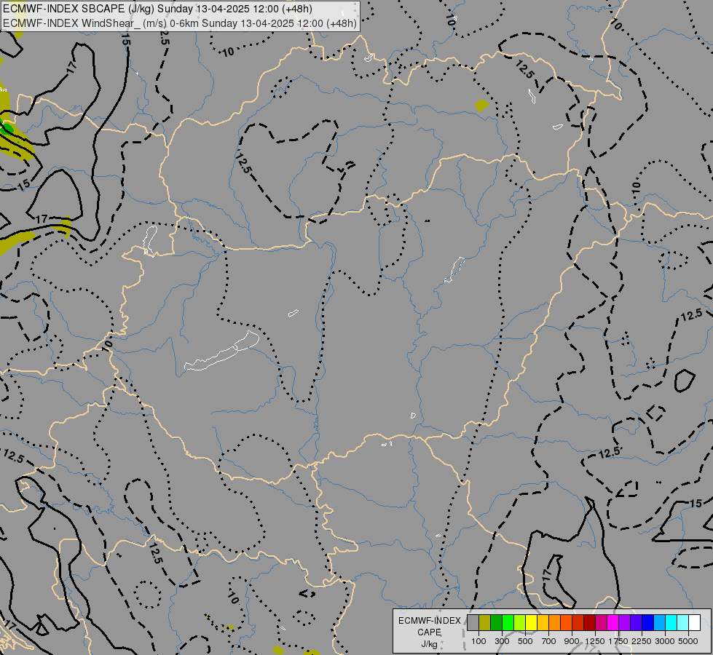Image resolution: width=713 pixels, height=655 pixels.
Task: Choose the indigo swatch left of 2250
Action: (x=636, y=622)
